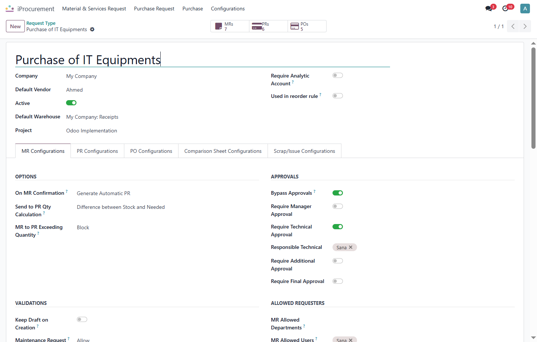Open the Company dropdown field
The width and height of the screenshot is (537, 342).
coord(163,76)
